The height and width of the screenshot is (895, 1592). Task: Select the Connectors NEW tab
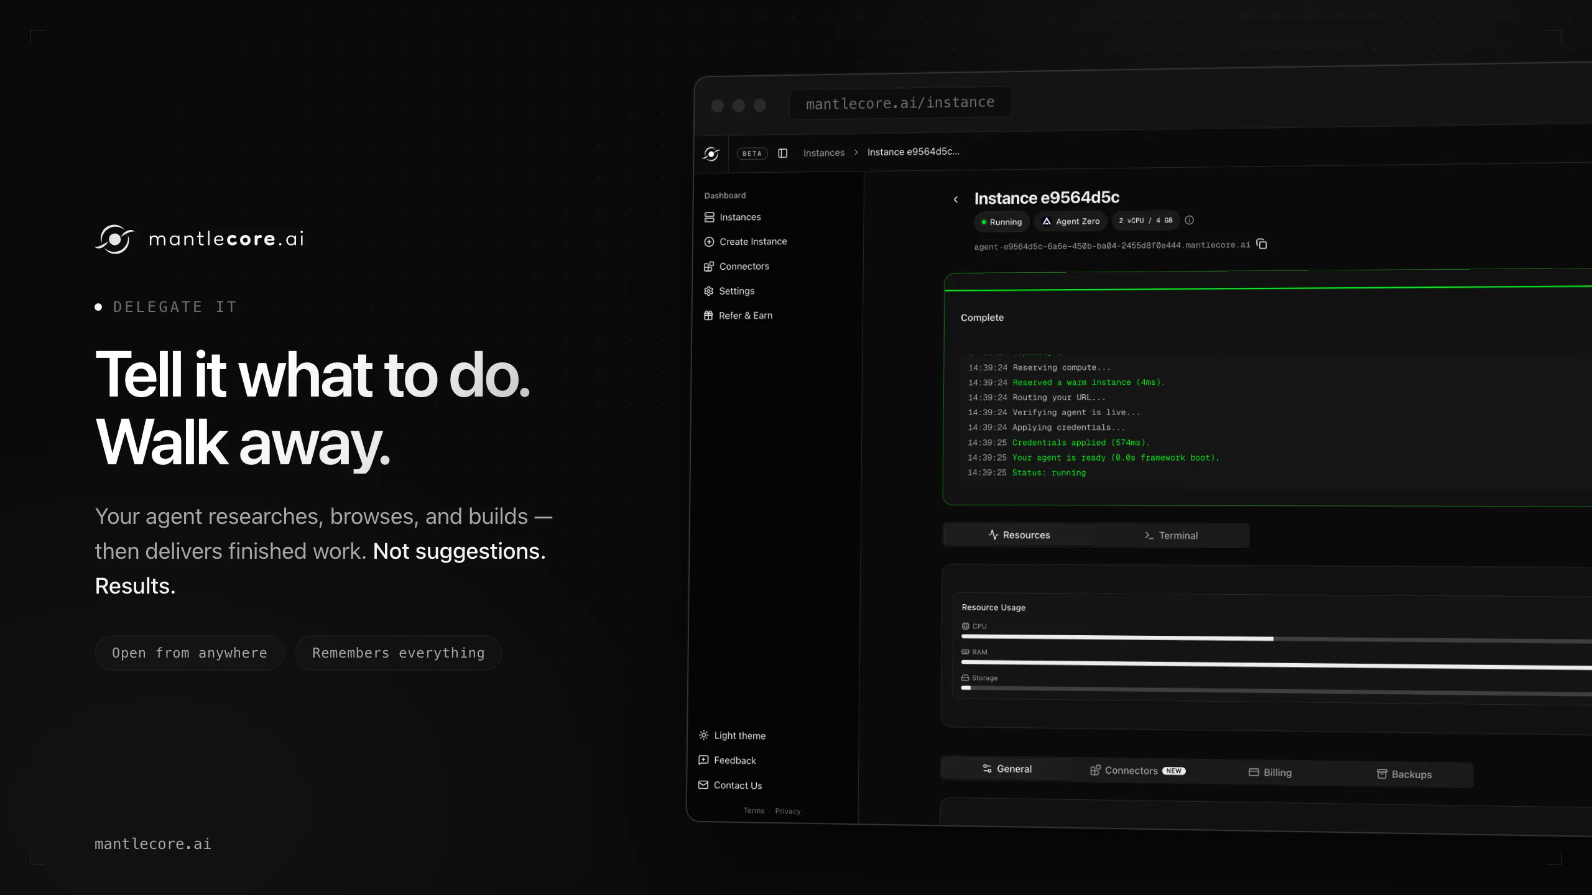(x=1138, y=771)
